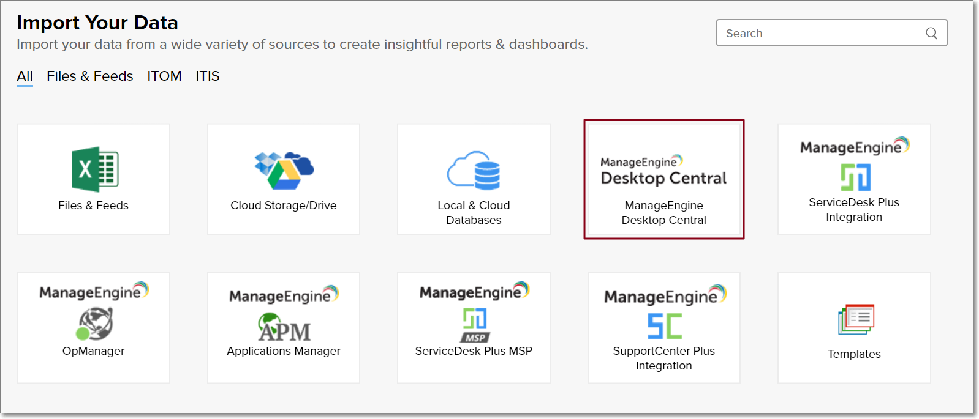Click the search magnifier icon

(x=931, y=33)
